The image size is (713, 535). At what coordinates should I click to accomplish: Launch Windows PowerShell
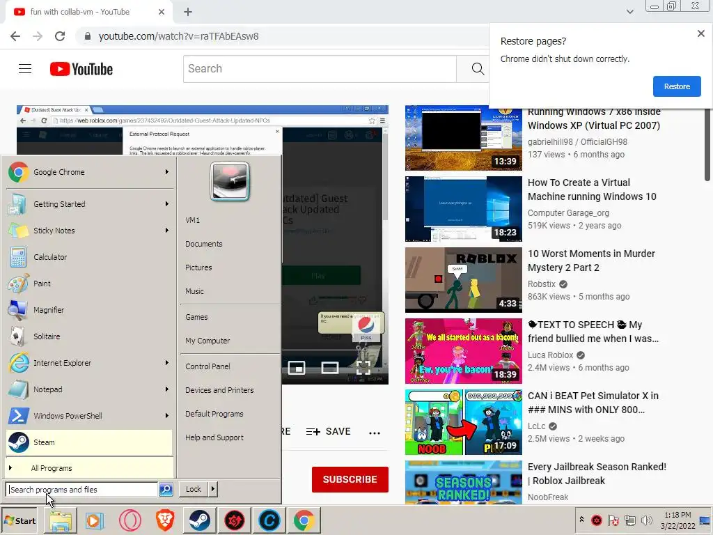coord(89,416)
